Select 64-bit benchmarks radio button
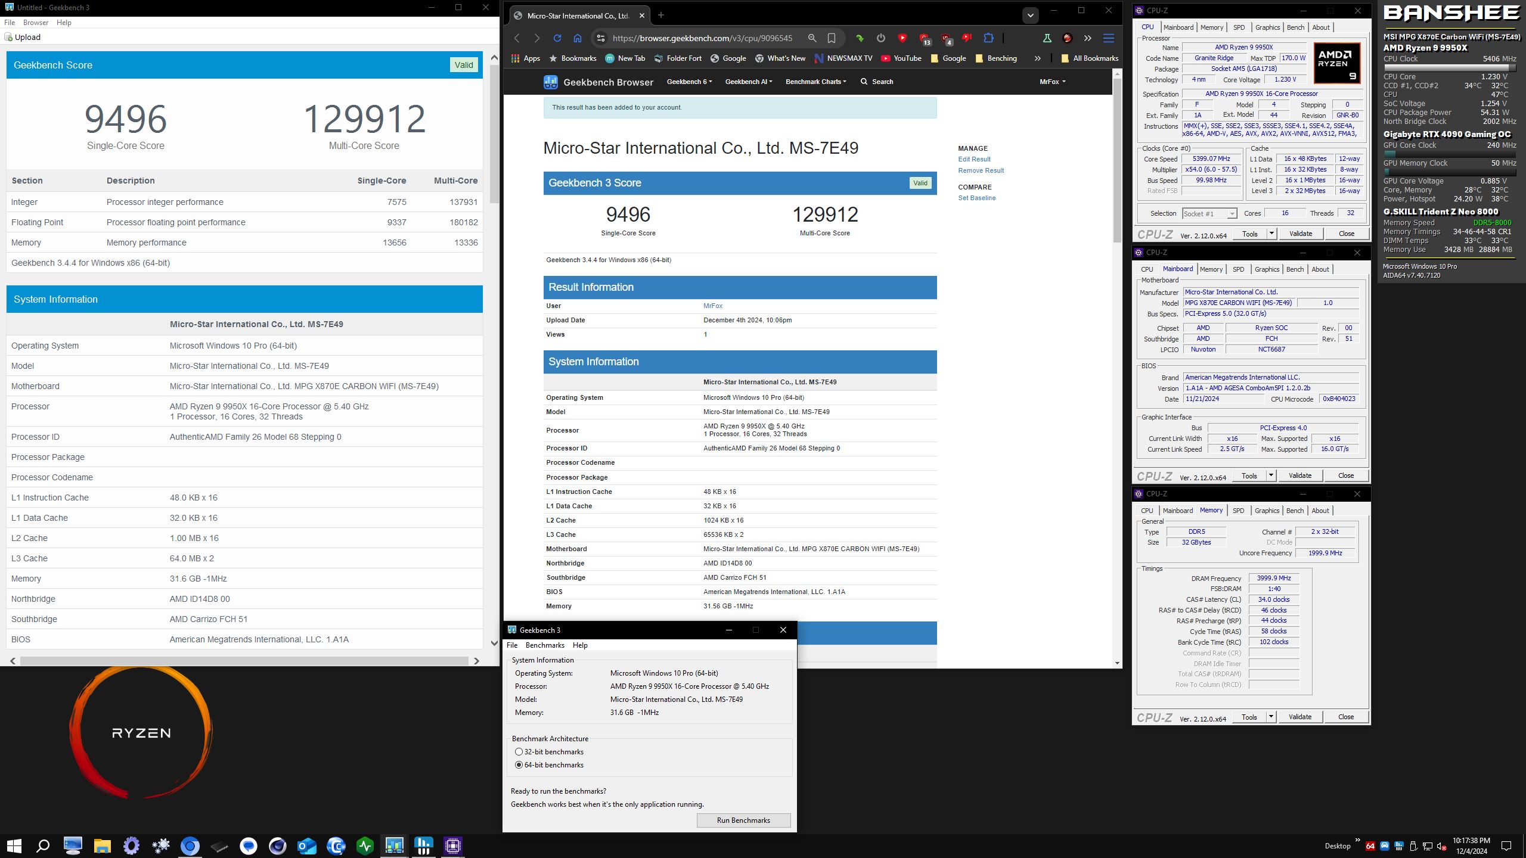 click(x=519, y=765)
